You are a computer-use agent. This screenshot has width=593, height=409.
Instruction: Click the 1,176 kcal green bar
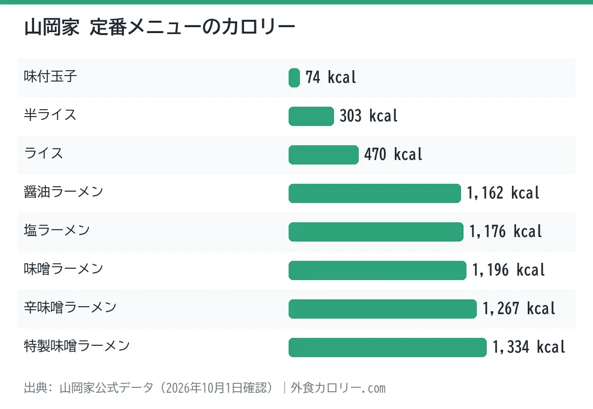[x=376, y=232]
